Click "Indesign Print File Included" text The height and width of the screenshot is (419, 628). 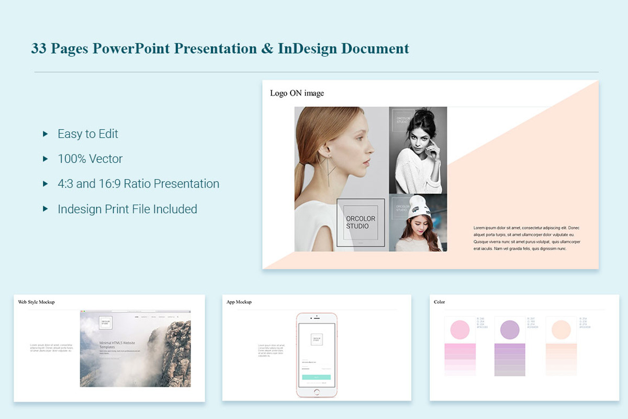tap(127, 209)
